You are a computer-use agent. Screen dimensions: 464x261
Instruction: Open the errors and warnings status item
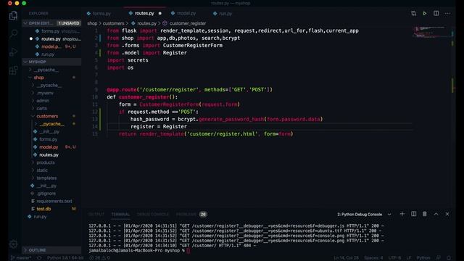(99, 258)
